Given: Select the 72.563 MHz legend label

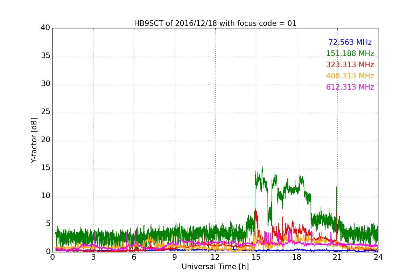Looking at the screenshot, I should coord(350,42).
